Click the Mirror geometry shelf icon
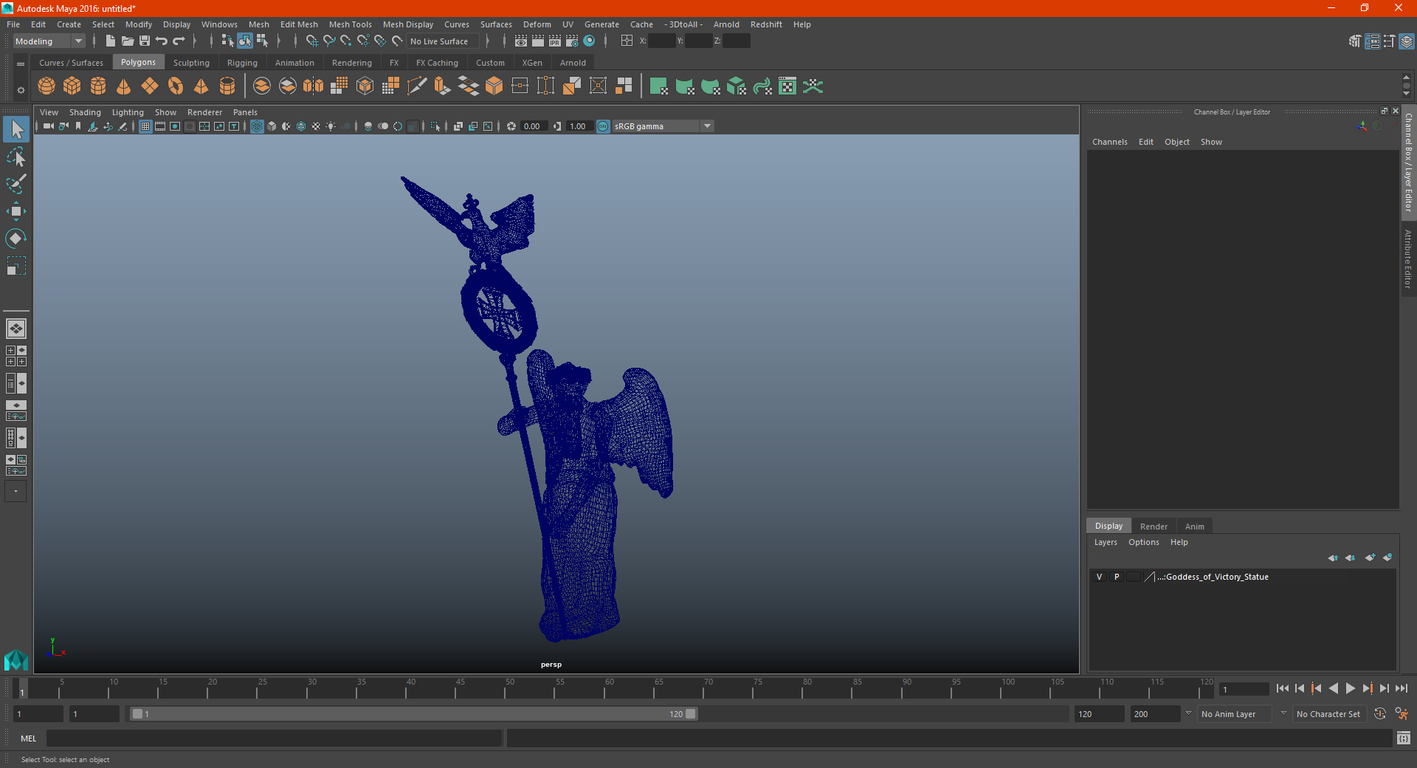Viewport: 1417px width, 768px height. point(314,86)
